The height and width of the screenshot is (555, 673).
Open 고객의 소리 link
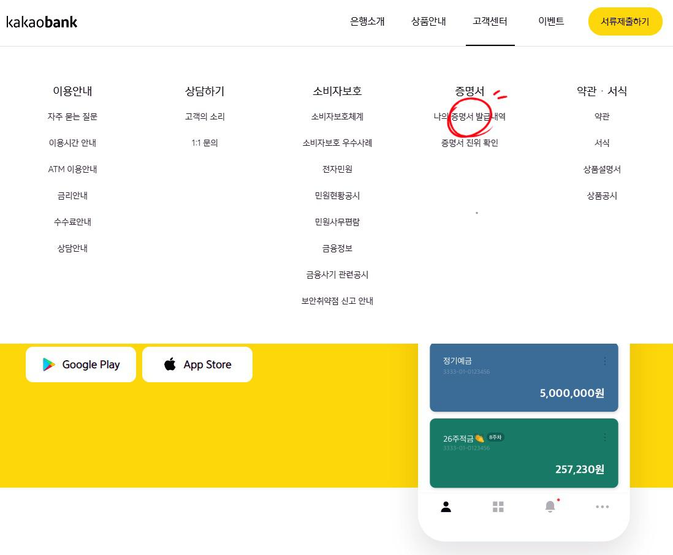tap(205, 116)
